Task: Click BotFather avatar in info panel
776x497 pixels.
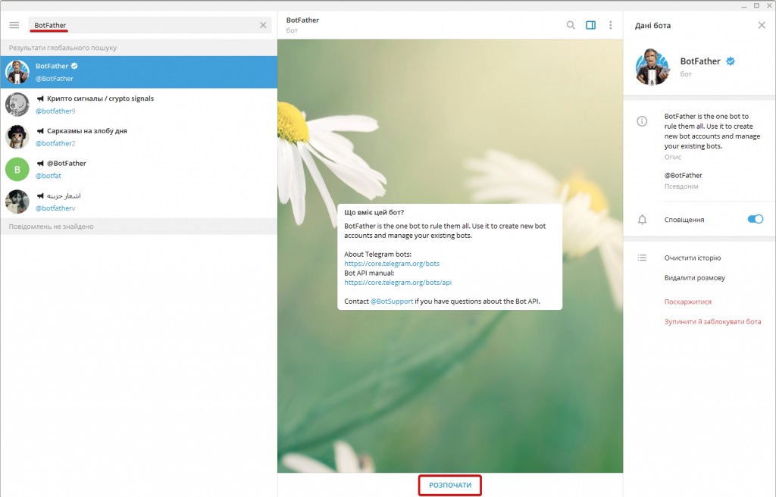Action: [x=652, y=67]
